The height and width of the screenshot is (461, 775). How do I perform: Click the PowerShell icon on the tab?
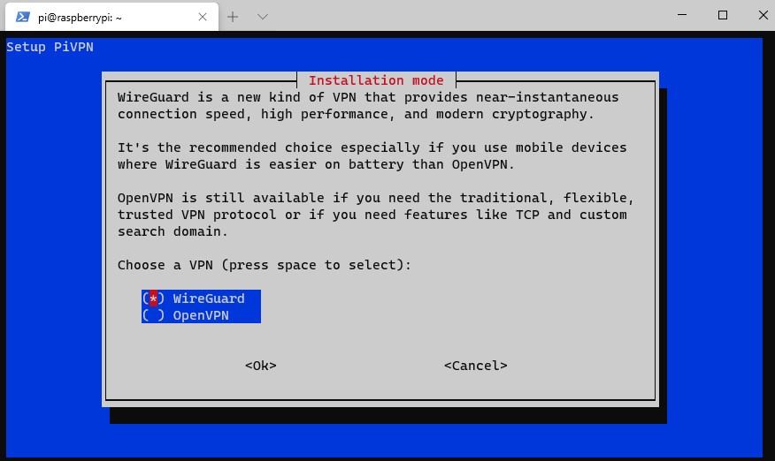click(x=22, y=17)
